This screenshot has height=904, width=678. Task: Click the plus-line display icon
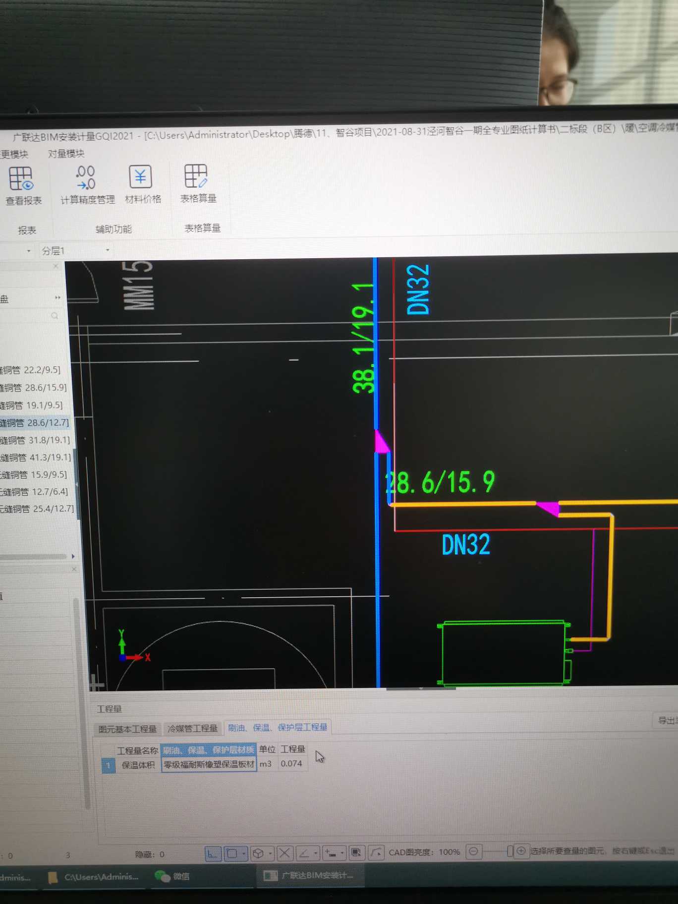coord(331,853)
